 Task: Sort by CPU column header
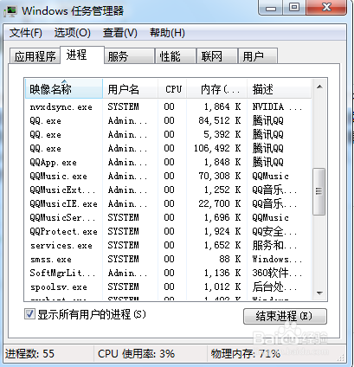coord(172,89)
